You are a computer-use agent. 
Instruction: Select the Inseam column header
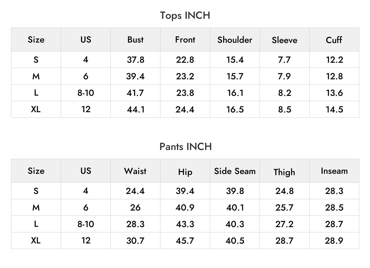pos(334,171)
